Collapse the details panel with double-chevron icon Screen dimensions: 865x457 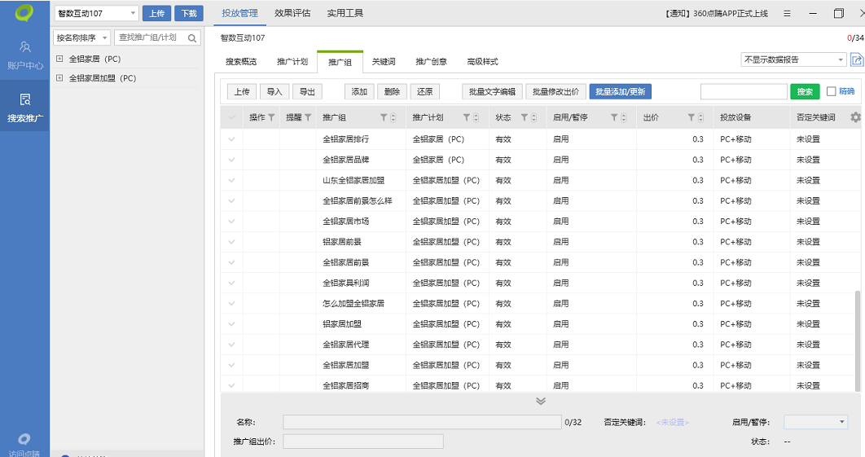(540, 402)
